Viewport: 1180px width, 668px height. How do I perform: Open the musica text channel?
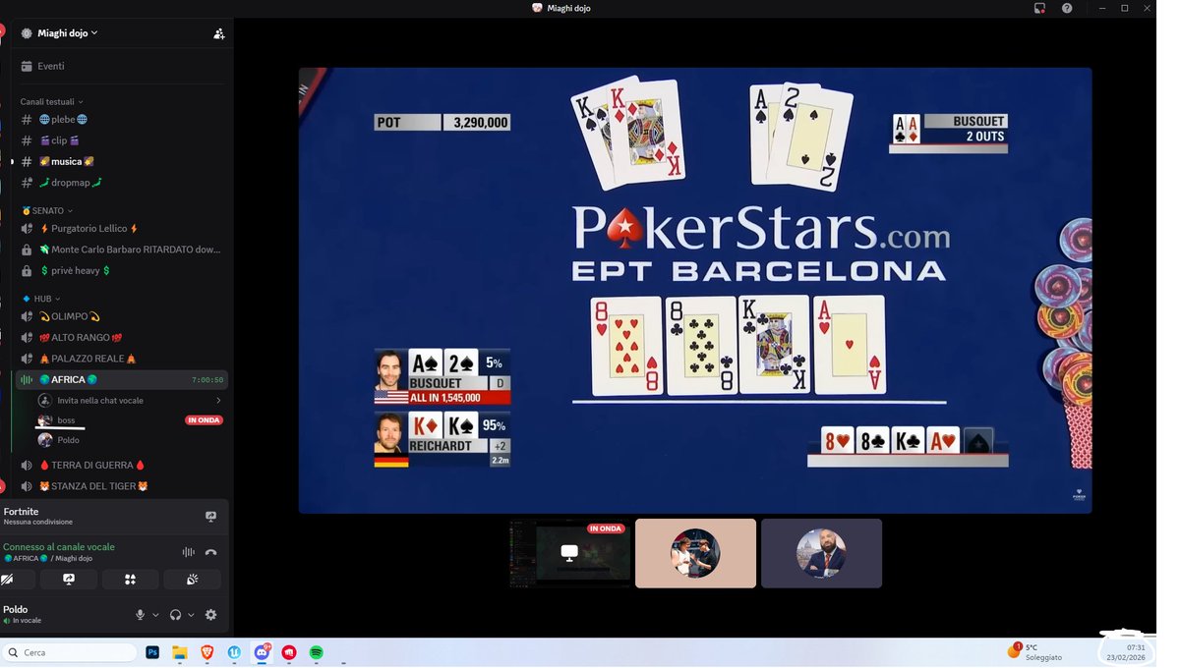click(125, 161)
